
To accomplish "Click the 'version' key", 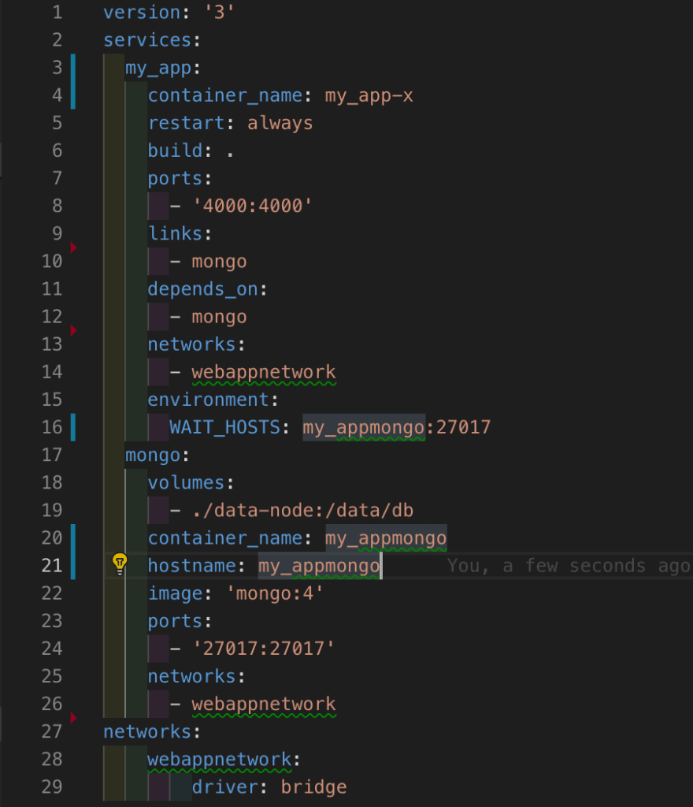I will pyautogui.click(x=142, y=13).
